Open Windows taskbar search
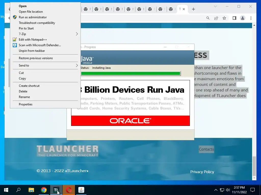This screenshot has width=261, height=195. tap(18, 190)
